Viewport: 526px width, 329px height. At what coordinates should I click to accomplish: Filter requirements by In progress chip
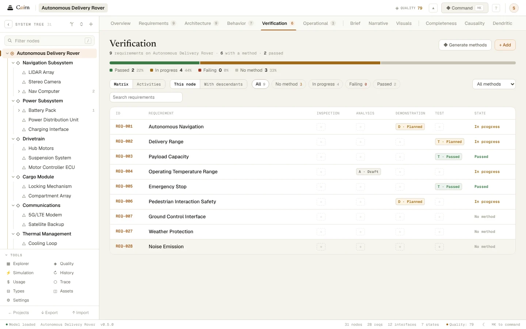[326, 84]
